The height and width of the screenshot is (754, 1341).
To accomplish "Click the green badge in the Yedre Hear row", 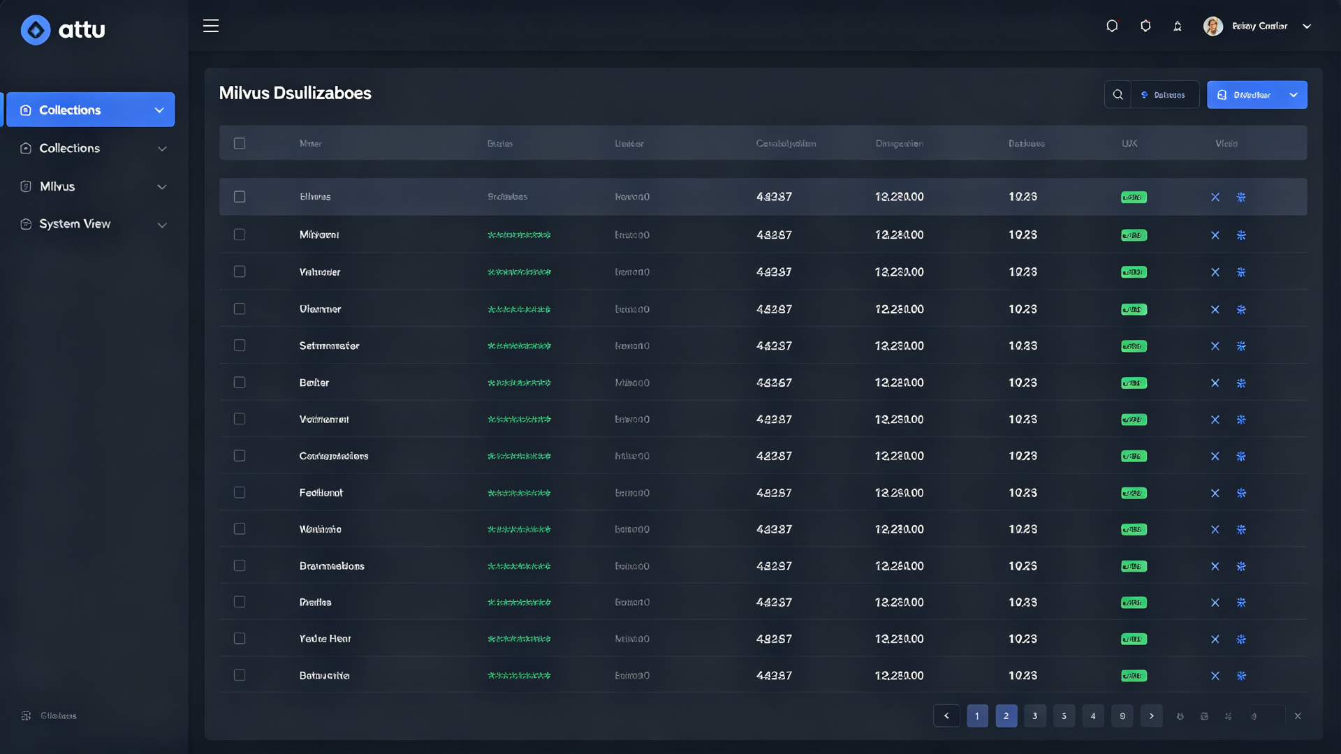I will click(x=1134, y=640).
